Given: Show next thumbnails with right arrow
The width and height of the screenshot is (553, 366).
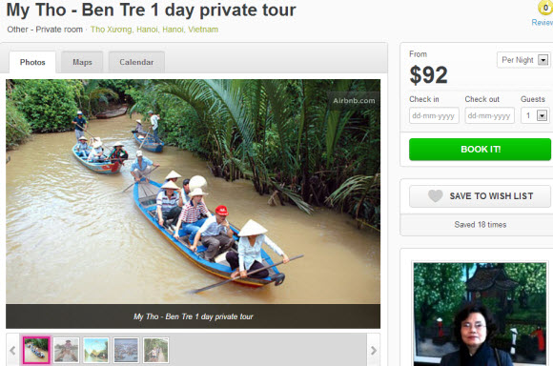Looking at the screenshot, I should click(374, 350).
